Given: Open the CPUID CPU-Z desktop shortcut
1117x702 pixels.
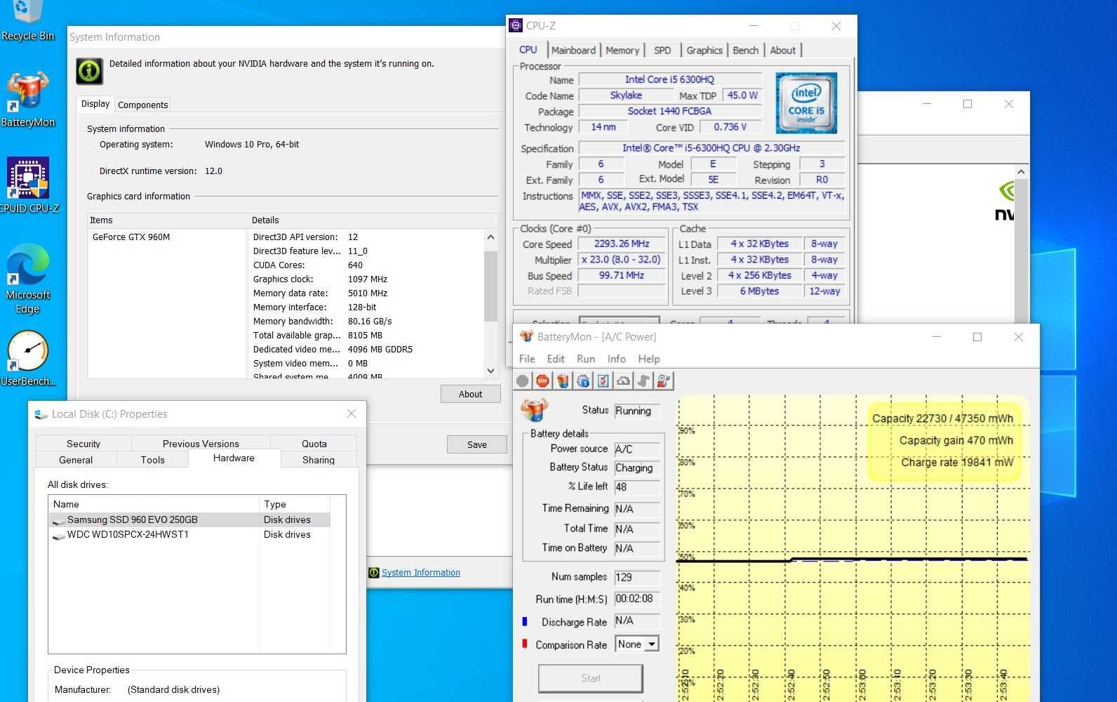Looking at the screenshot, I should point(28,185).
